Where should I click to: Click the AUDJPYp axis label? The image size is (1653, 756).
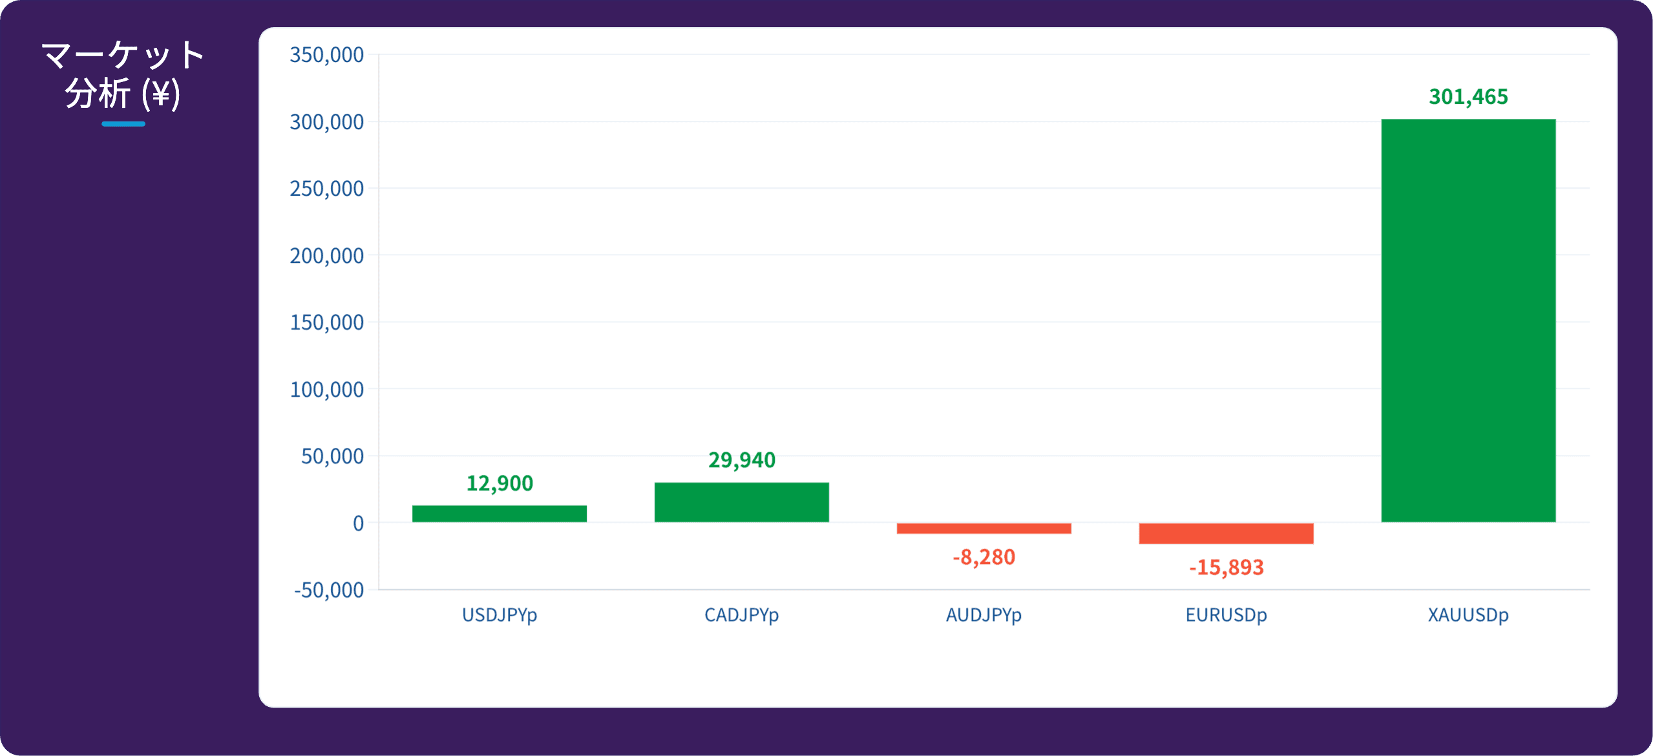(984, 615)
